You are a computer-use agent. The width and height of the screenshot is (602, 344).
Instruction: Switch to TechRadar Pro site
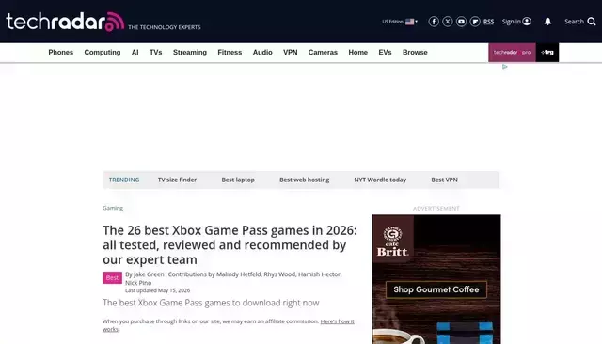[512, 52]
